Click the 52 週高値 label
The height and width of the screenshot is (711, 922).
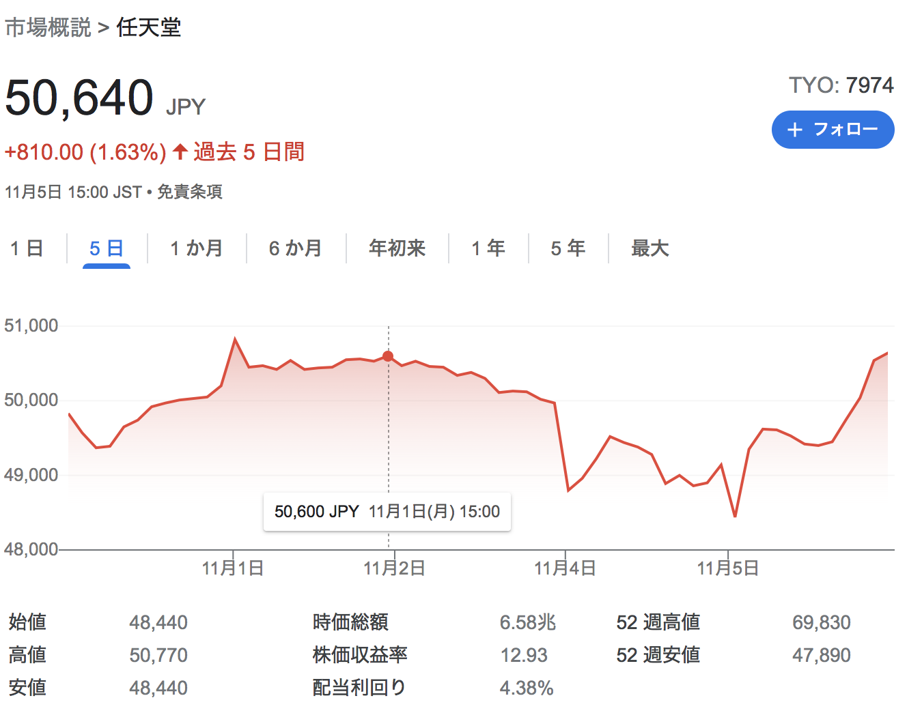pyautogui.click(x=658, y=622)
